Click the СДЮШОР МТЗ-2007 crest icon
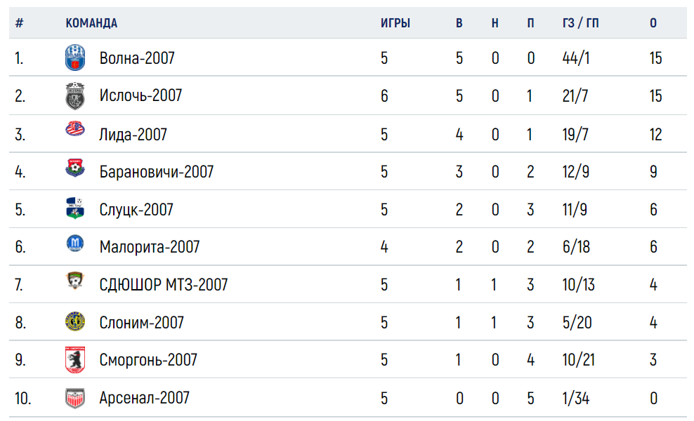Image resolution: width=694 pixels, height=421 pixels. point(75,281)
